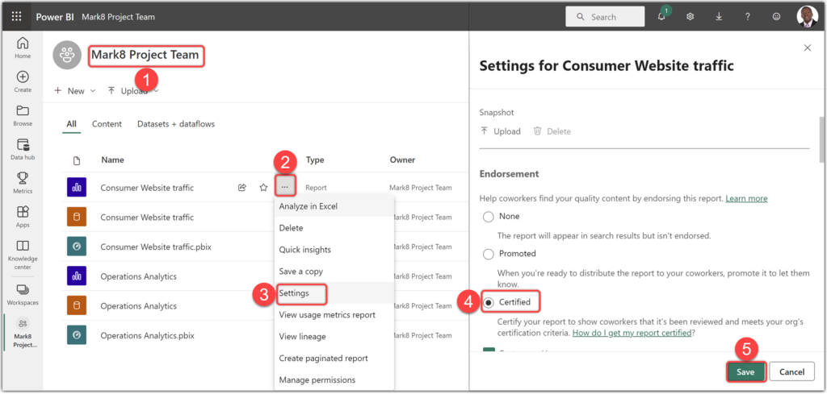This screenshot has height=394, width=827.
Task: Sort by the Owner column header
Action: click(402, 160)
